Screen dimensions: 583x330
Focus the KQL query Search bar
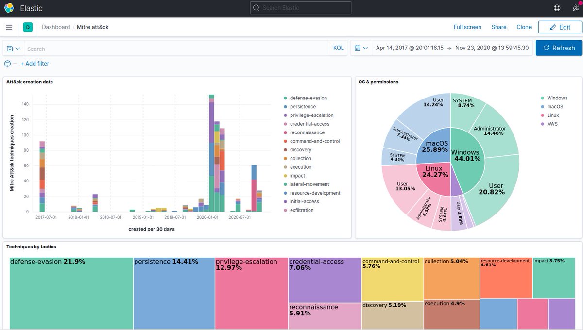(x=176, y=49)
